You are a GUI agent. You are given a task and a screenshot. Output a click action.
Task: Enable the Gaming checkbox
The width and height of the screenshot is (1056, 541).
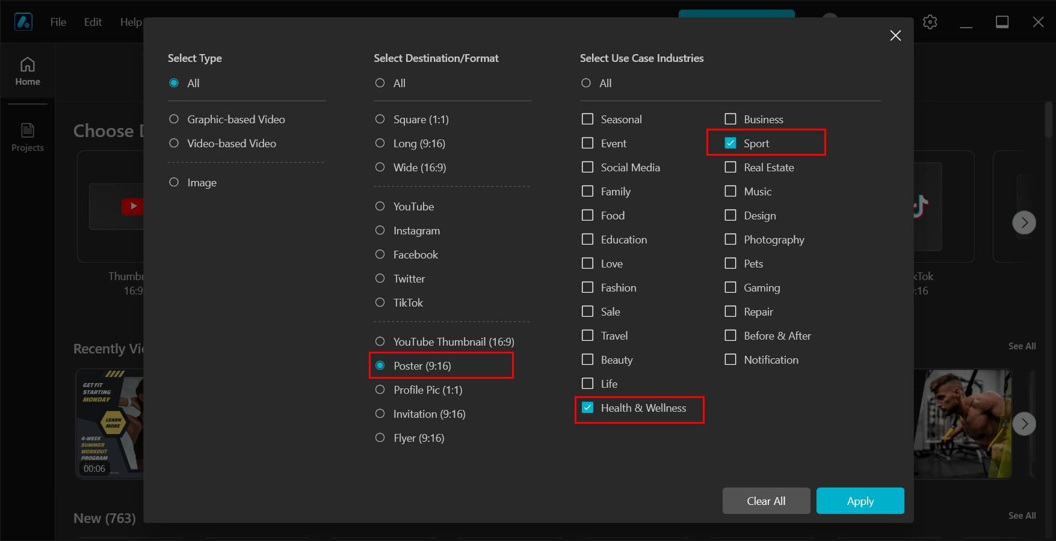[x=730, y=287]
